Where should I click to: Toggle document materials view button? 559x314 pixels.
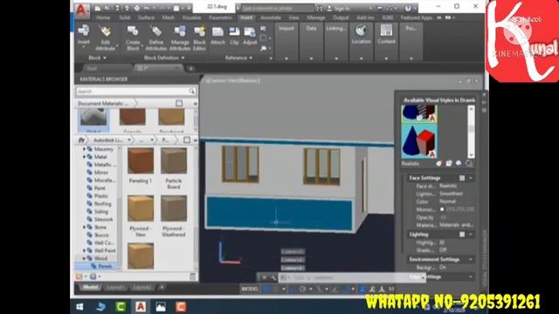coord(179,103)
